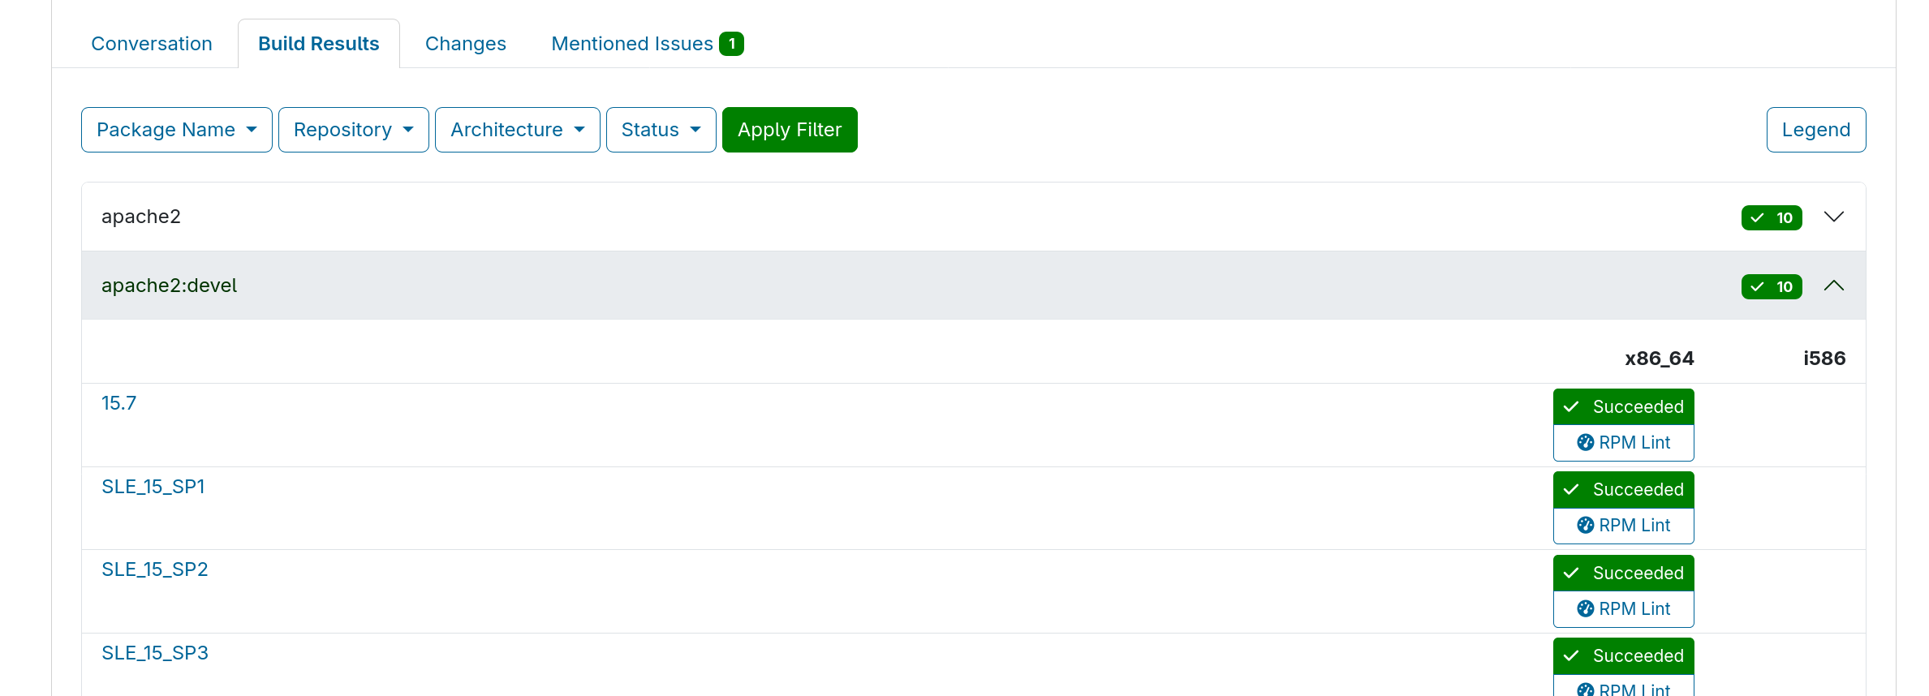The height and width of the screenshot is (696, 1929).
Task: Open the Repository filter dropdown
Action: (x=353, y=130)
